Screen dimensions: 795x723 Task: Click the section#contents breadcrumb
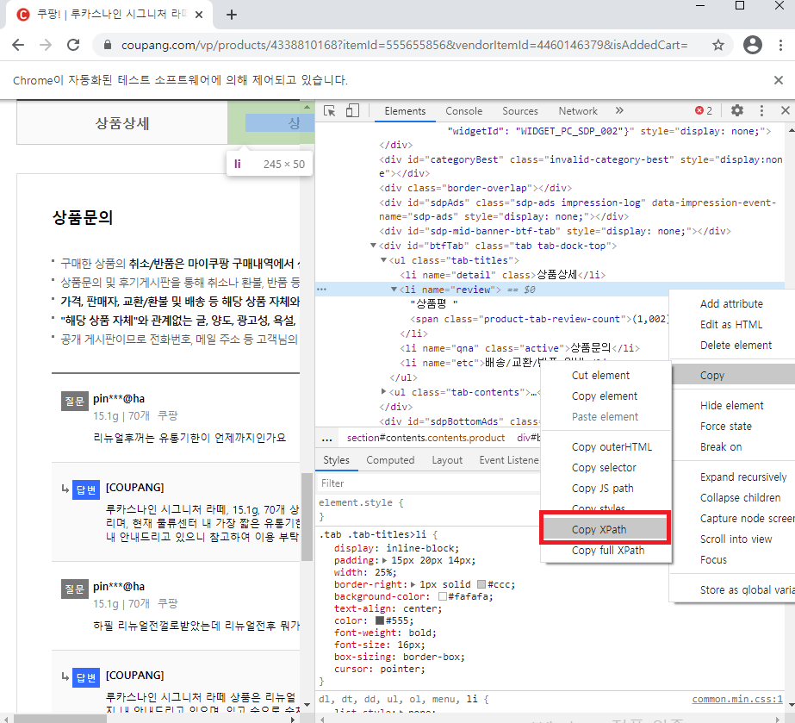pos(425,438)
